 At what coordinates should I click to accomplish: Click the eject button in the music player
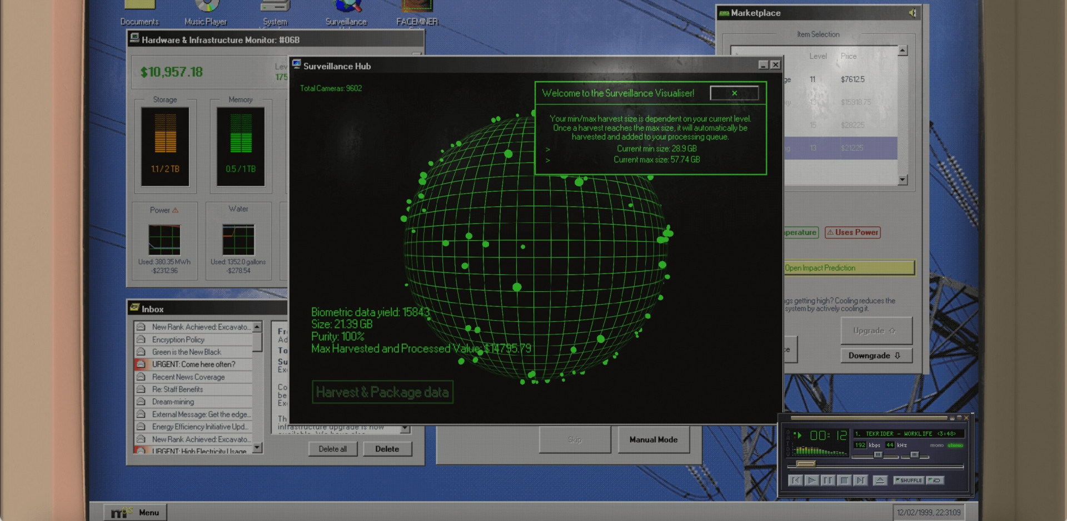click(x=880, y=480)
